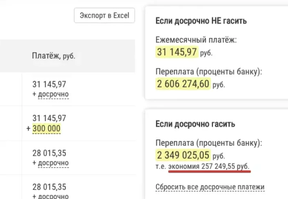Click the first table payment 31 145,97
This screenshot has width=288, height=199.
(49, 84)
